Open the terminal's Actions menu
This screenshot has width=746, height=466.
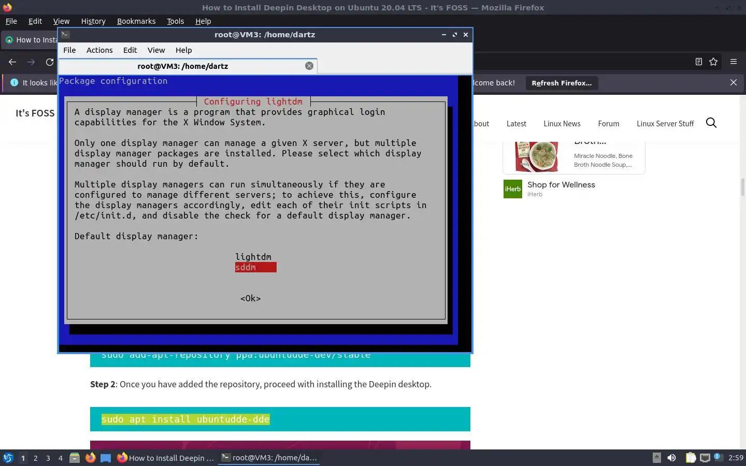[x=99, y=50]
